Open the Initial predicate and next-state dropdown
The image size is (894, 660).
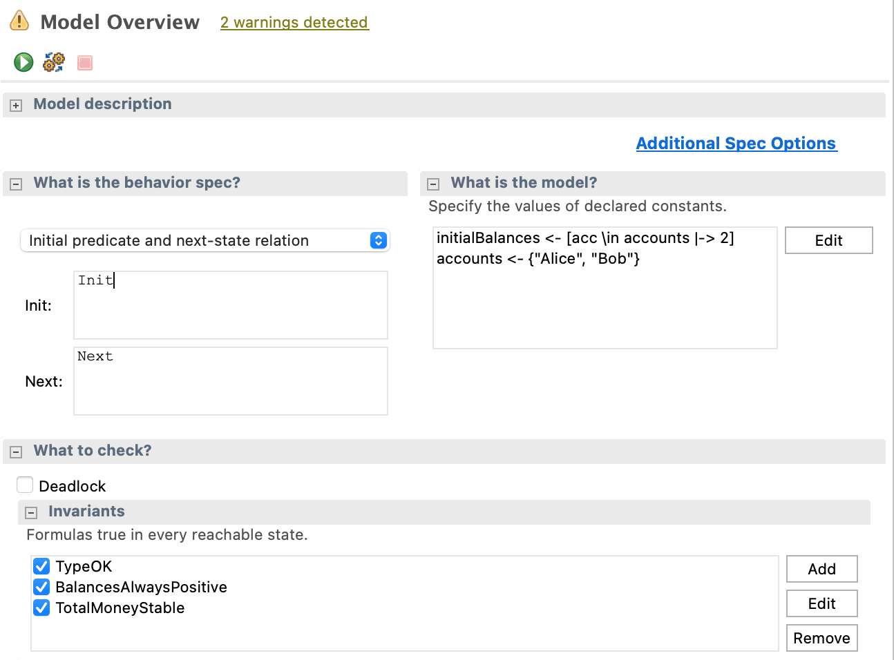coord(205,240)
